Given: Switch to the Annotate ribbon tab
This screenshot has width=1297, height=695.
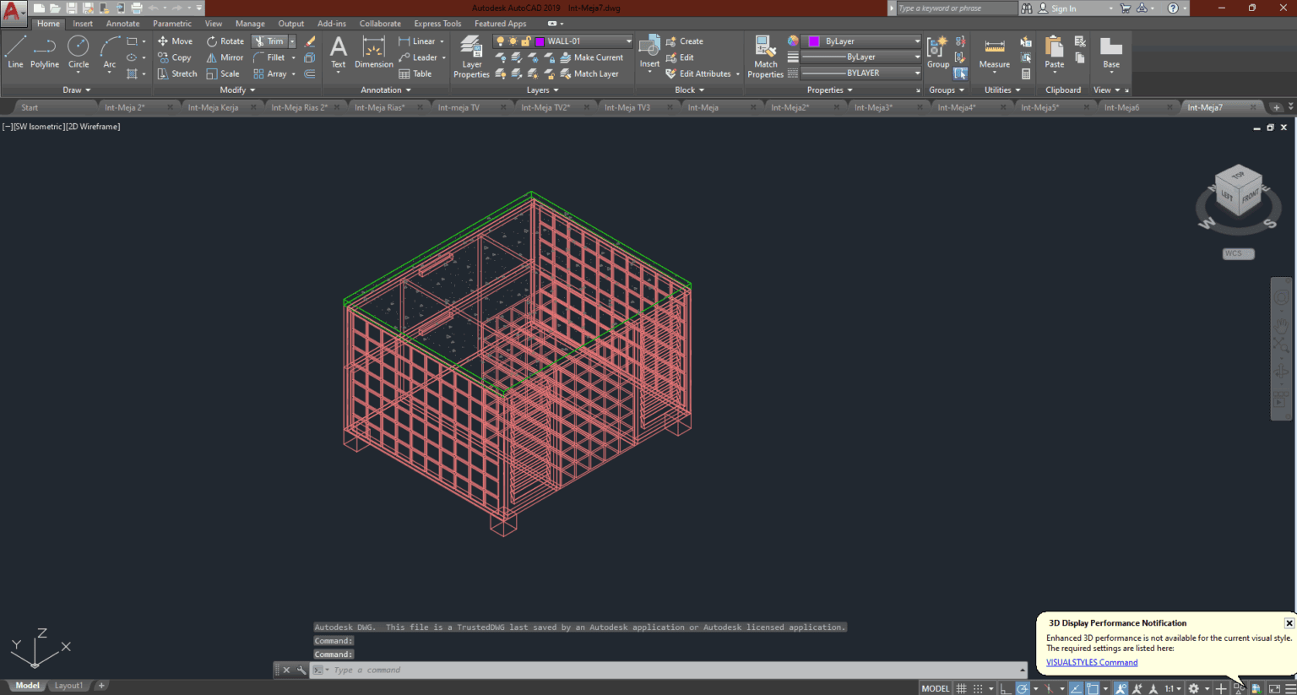Looking at the screenshot, I should (x=122, y=23).
